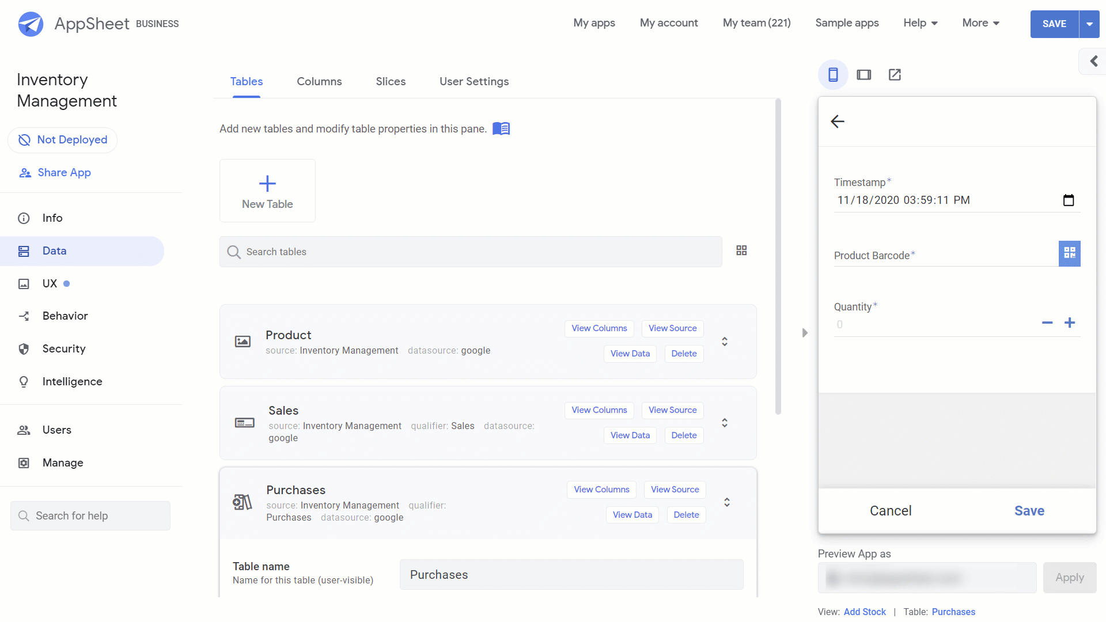This screenshot has height=622, width=1106.
Task: Click the UX menu item in sidebar
Action: click(51, 283)
